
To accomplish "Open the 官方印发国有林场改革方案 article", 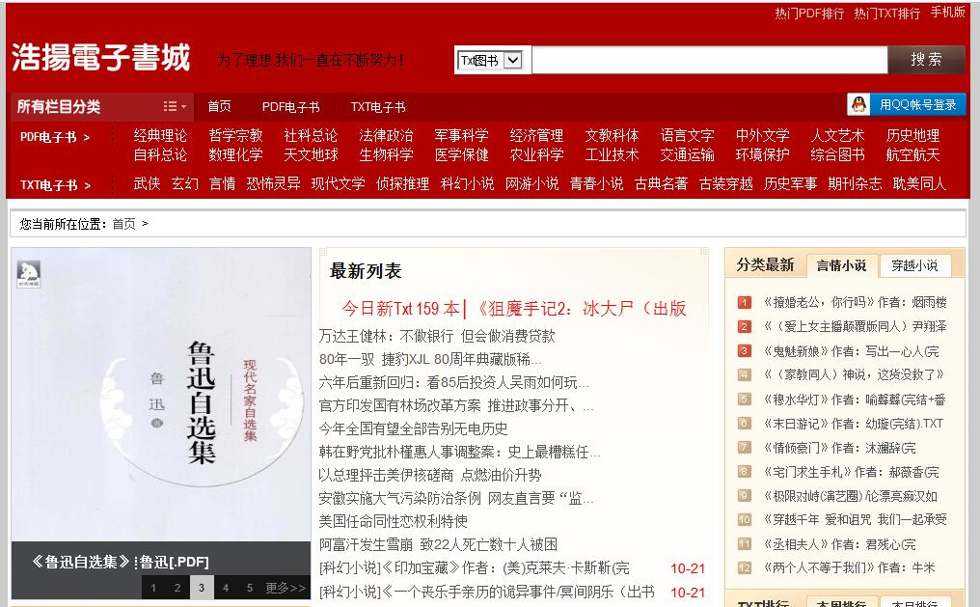I will [456, 405].
